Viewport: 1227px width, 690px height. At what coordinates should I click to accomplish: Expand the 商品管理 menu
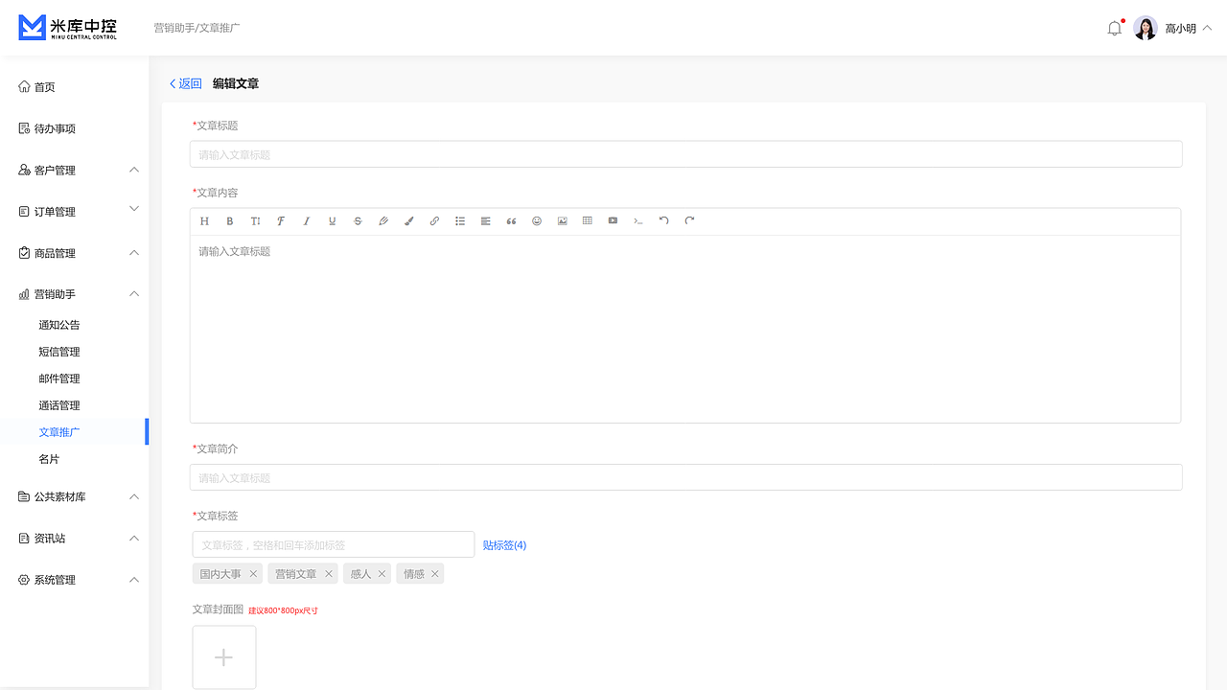point(134,253)
